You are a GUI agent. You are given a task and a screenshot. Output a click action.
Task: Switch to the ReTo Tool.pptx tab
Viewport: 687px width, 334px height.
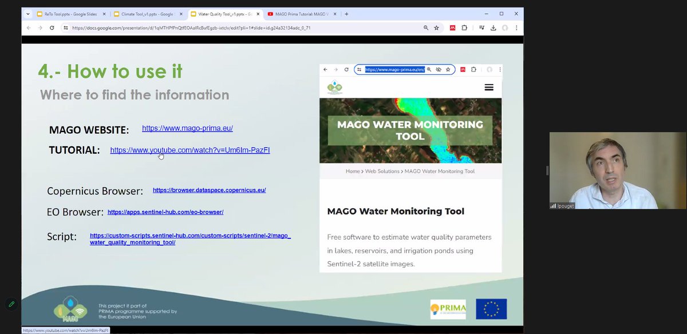click(72, 14)
